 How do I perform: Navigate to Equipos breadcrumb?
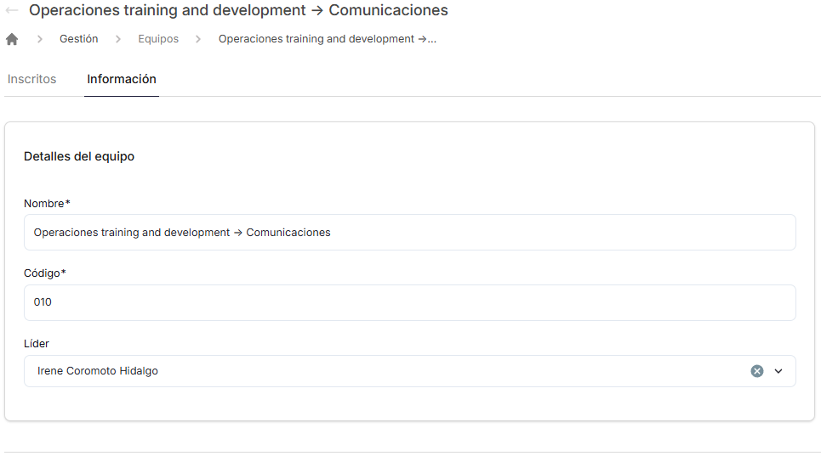(x=158, y=39)
